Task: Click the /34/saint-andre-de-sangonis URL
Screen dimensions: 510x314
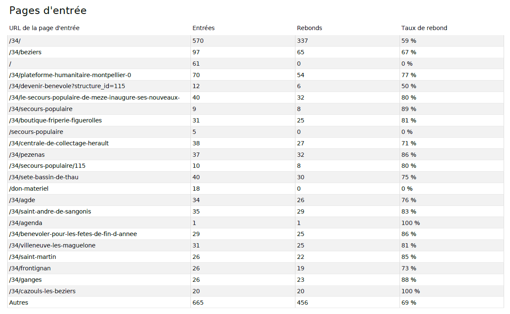Action: [x=50, y=211]
